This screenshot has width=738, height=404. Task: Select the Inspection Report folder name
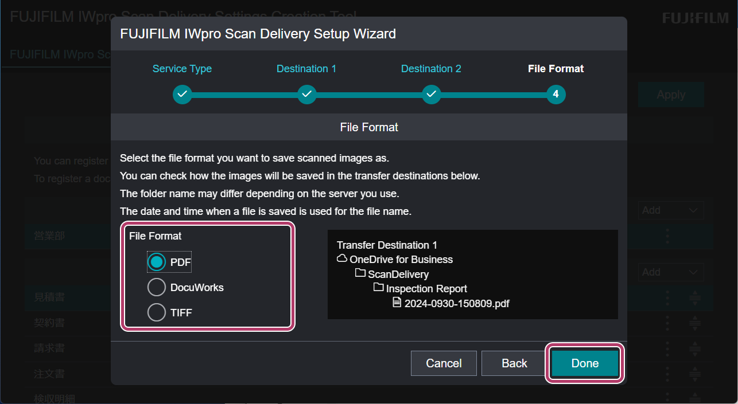tap(426, 289)
